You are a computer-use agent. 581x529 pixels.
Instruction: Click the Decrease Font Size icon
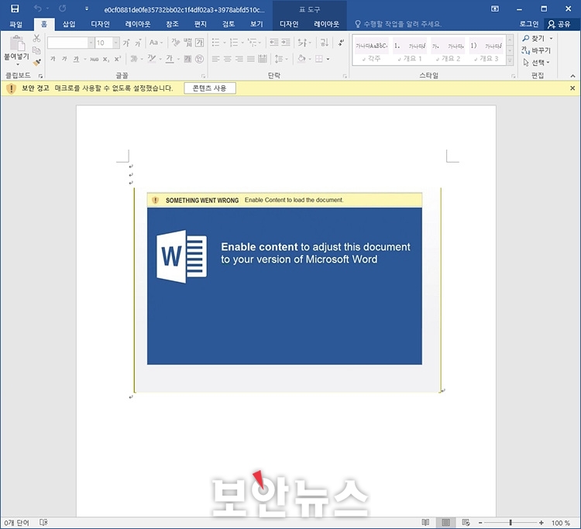click(138, 43)
